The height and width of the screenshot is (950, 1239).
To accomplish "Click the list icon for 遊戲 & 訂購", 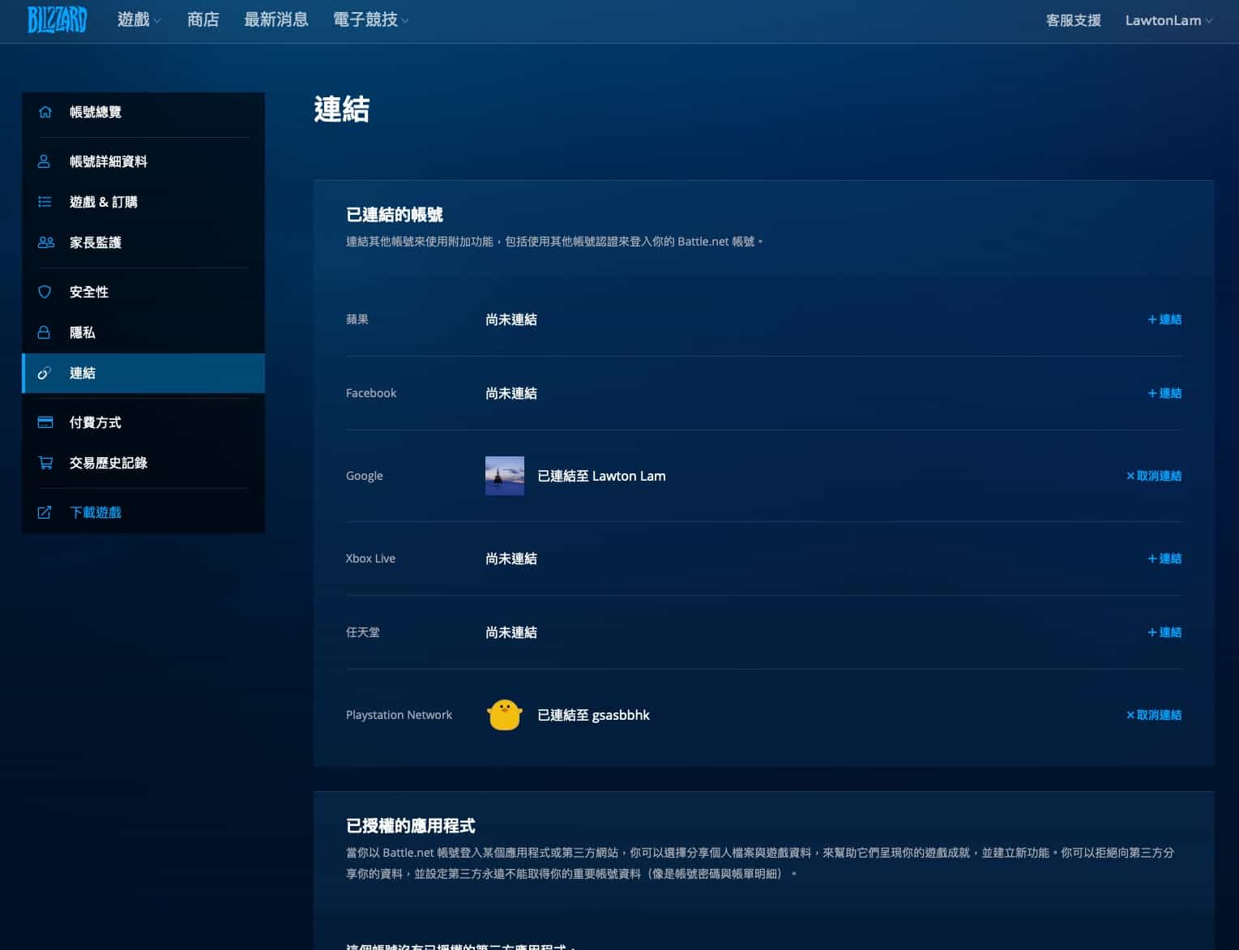I will click(45, 202).
